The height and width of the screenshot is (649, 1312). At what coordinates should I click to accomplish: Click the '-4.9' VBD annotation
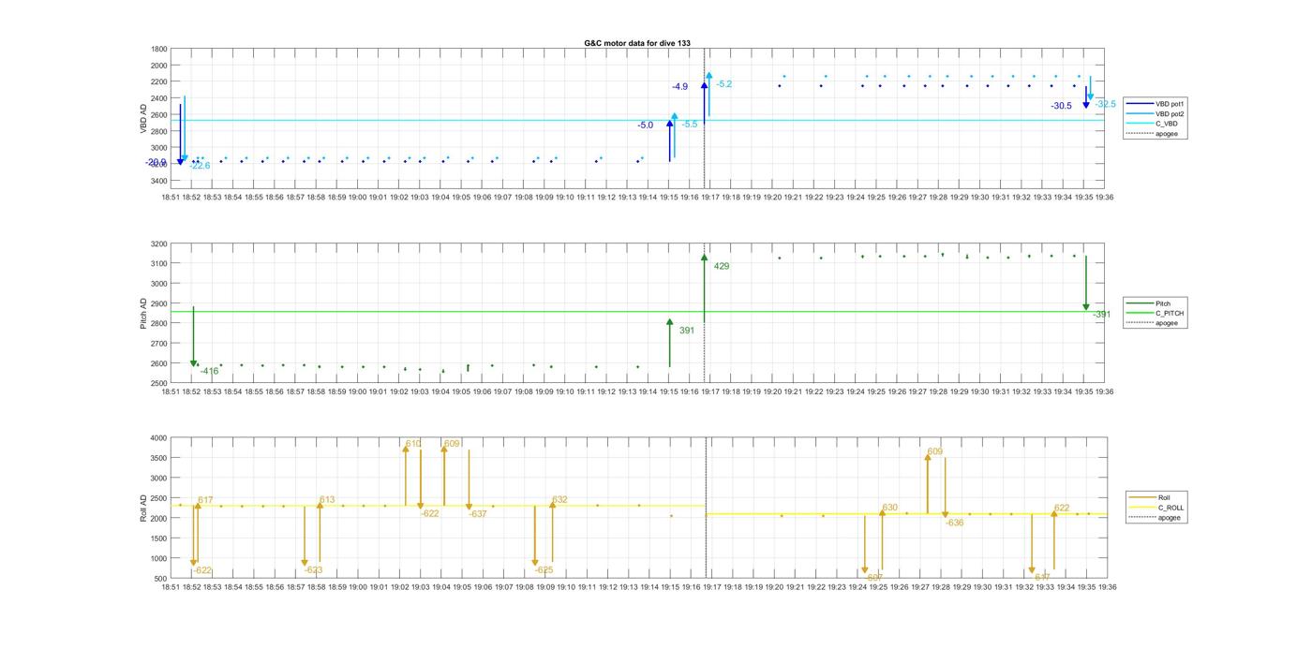679,86
